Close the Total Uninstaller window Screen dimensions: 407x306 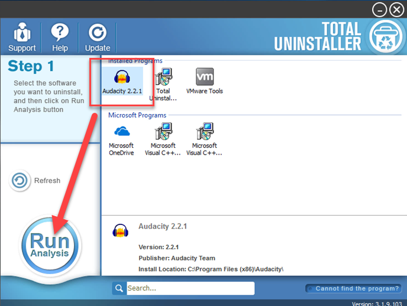pos(396,10)
